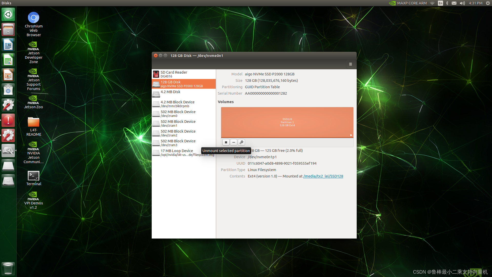The image size is (492, 277).
Task: Select 502 MB Block Device /dev/zram0
Action: [x=183, y=113]
